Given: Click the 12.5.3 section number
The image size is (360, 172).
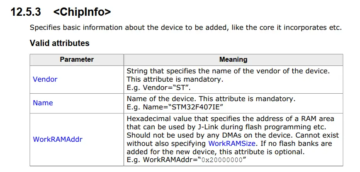Looking at the screenshot, I should (25, 12).
